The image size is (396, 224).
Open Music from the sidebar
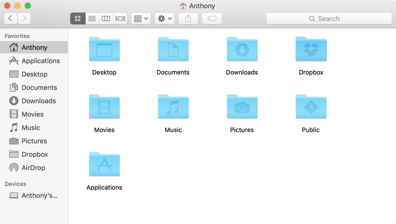[34, 128]
